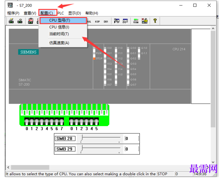The image size is (223, 178).
Task: Close the S7_200 window
Action: point(209,5)
